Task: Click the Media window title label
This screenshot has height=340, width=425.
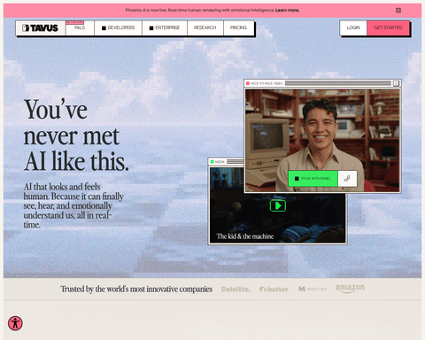Action: coord(220,162)
